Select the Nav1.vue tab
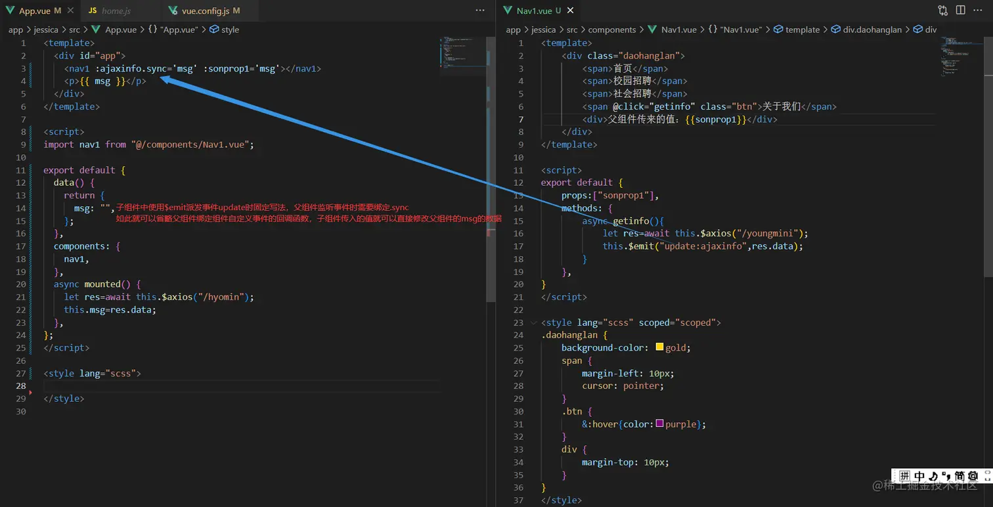Screen dimensions: 993x507 (x=538, y=11)
